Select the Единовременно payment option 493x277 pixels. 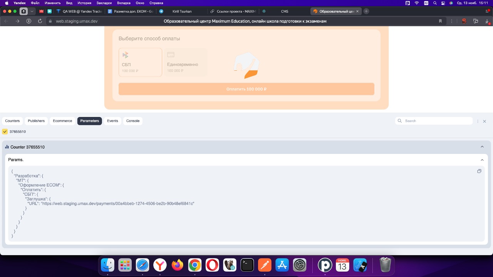click(x=187, y=62)
